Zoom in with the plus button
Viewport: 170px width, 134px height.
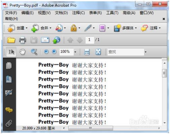pyautogui.click(x=54, y=52)
